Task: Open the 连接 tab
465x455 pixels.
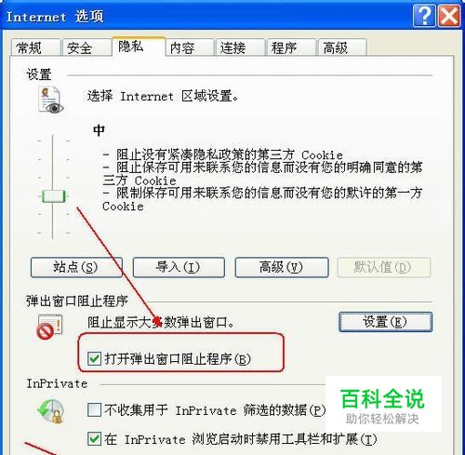Action: coord(240,47)
